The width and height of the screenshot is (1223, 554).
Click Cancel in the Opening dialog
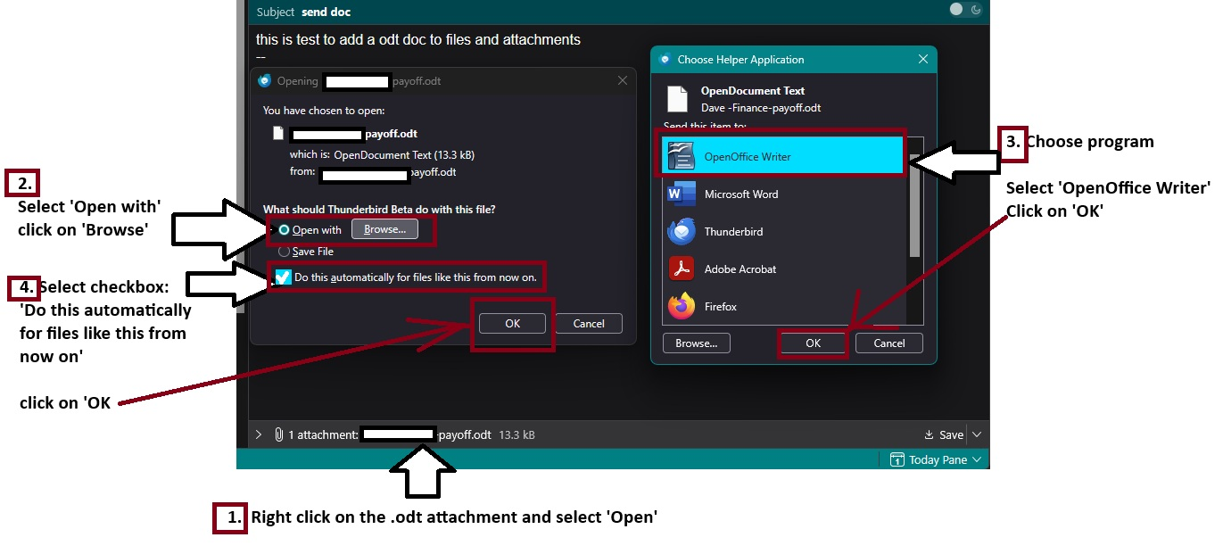tap(589, 324)
